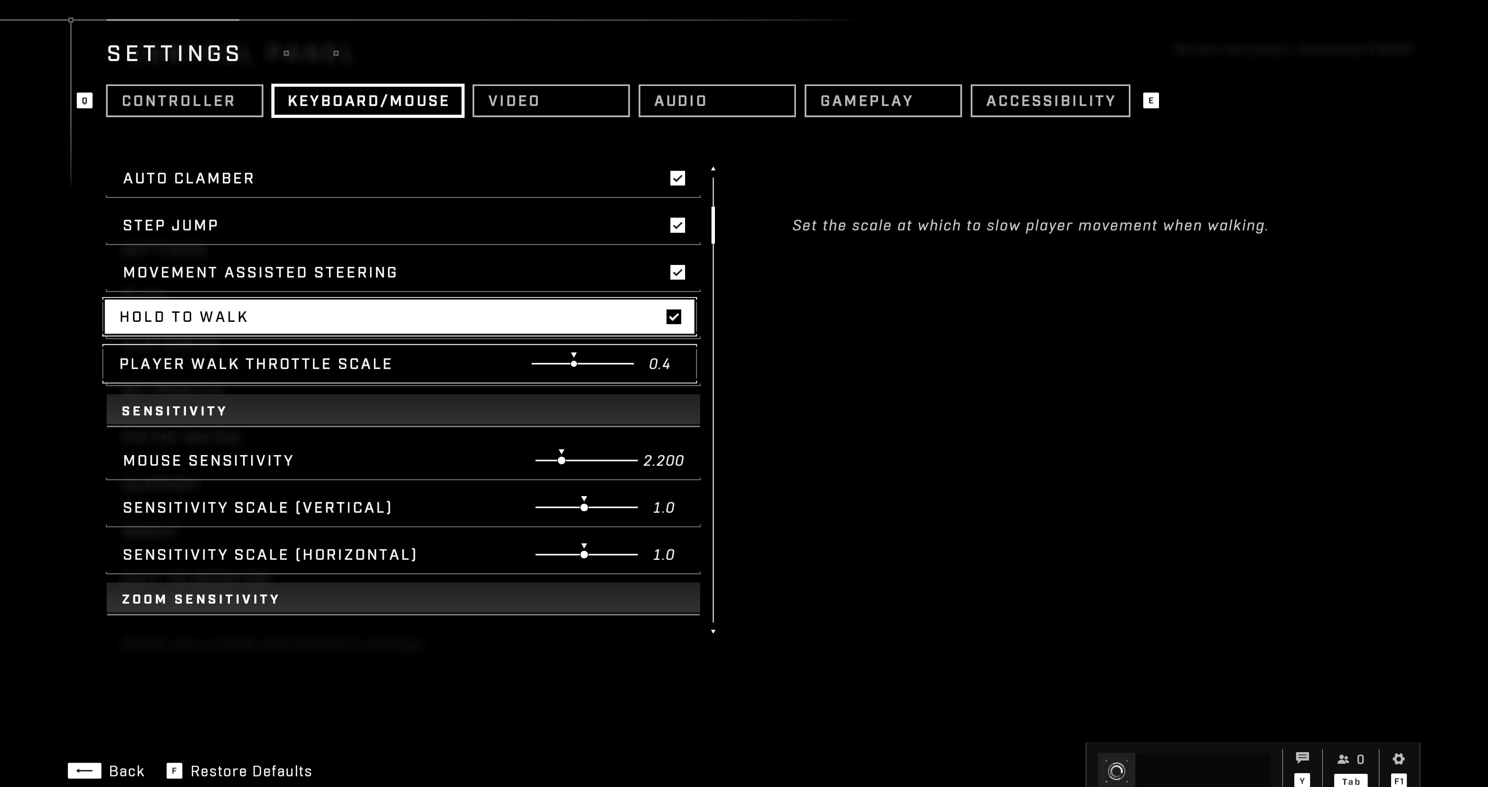The width and height of the screenshot is (1488, 787).
Task: Switch to the Video tab
Action: 551,100
